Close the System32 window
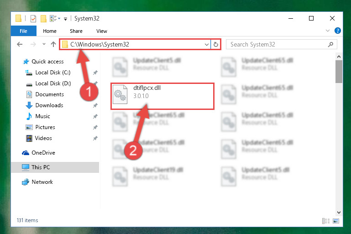This screenshot has height=234, width=351. pyautogui.click(x=332, y=18)
